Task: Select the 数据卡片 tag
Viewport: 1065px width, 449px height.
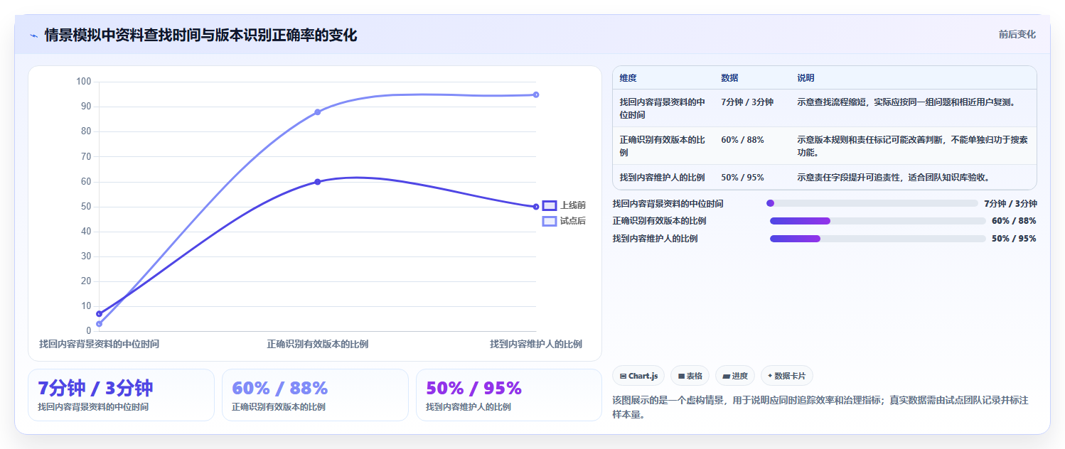Action: [787, 376]
